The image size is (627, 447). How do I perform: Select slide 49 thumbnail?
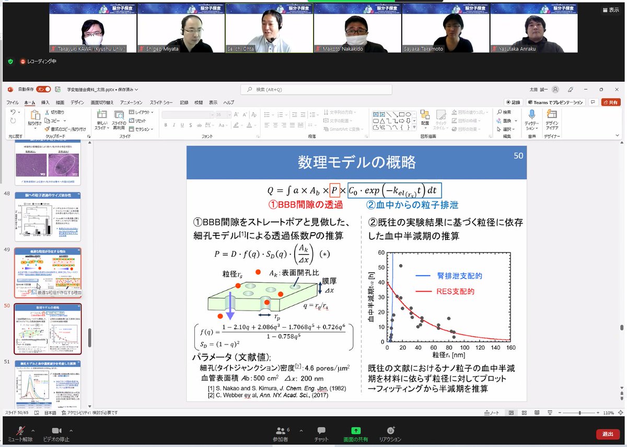point(48,272)
